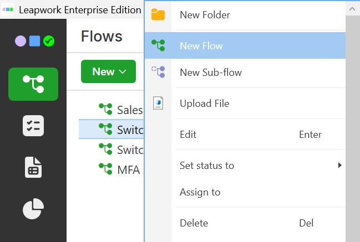Open the Flows section in sidebar
This screenshot has width=360, height=242.
[x=33, y=84]
